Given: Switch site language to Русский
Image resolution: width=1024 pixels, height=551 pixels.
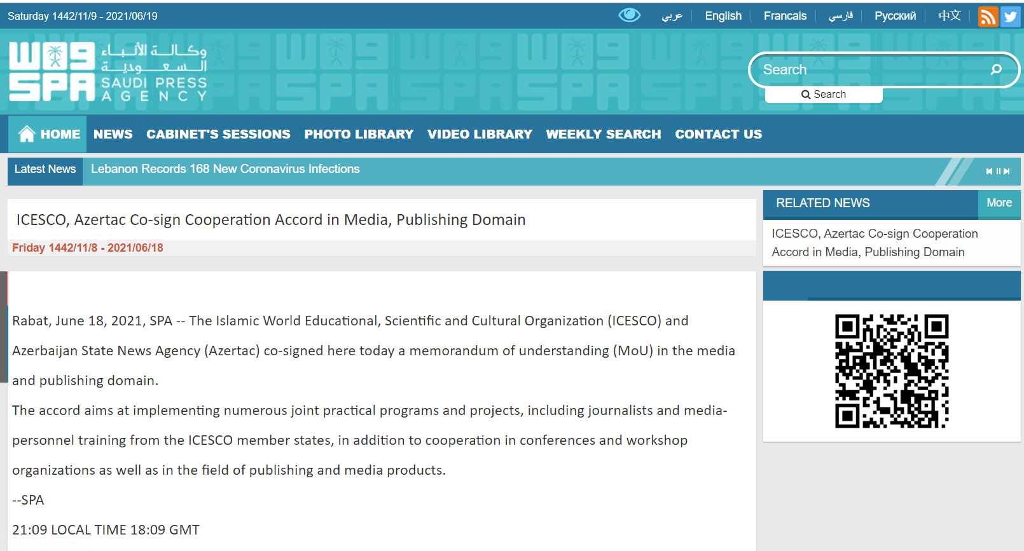Looking at the screenshot, I should pos(895,16).
